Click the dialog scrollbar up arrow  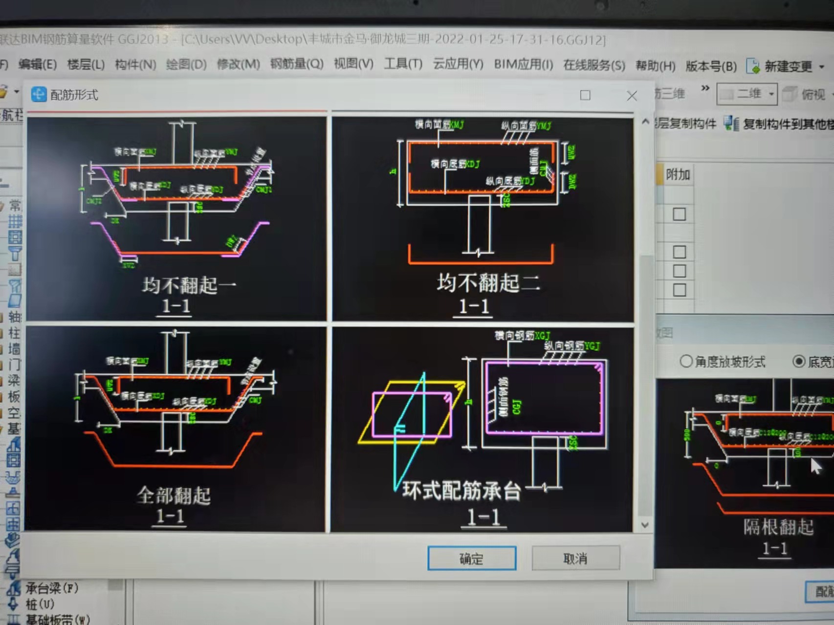tap(645, 122)
